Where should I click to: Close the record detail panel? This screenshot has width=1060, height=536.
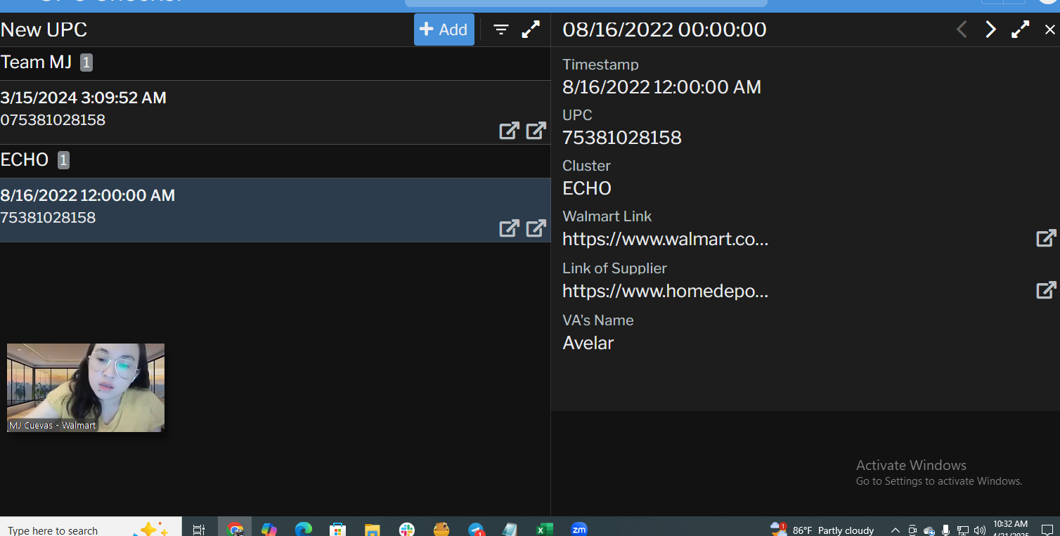tap(1049, 30)
